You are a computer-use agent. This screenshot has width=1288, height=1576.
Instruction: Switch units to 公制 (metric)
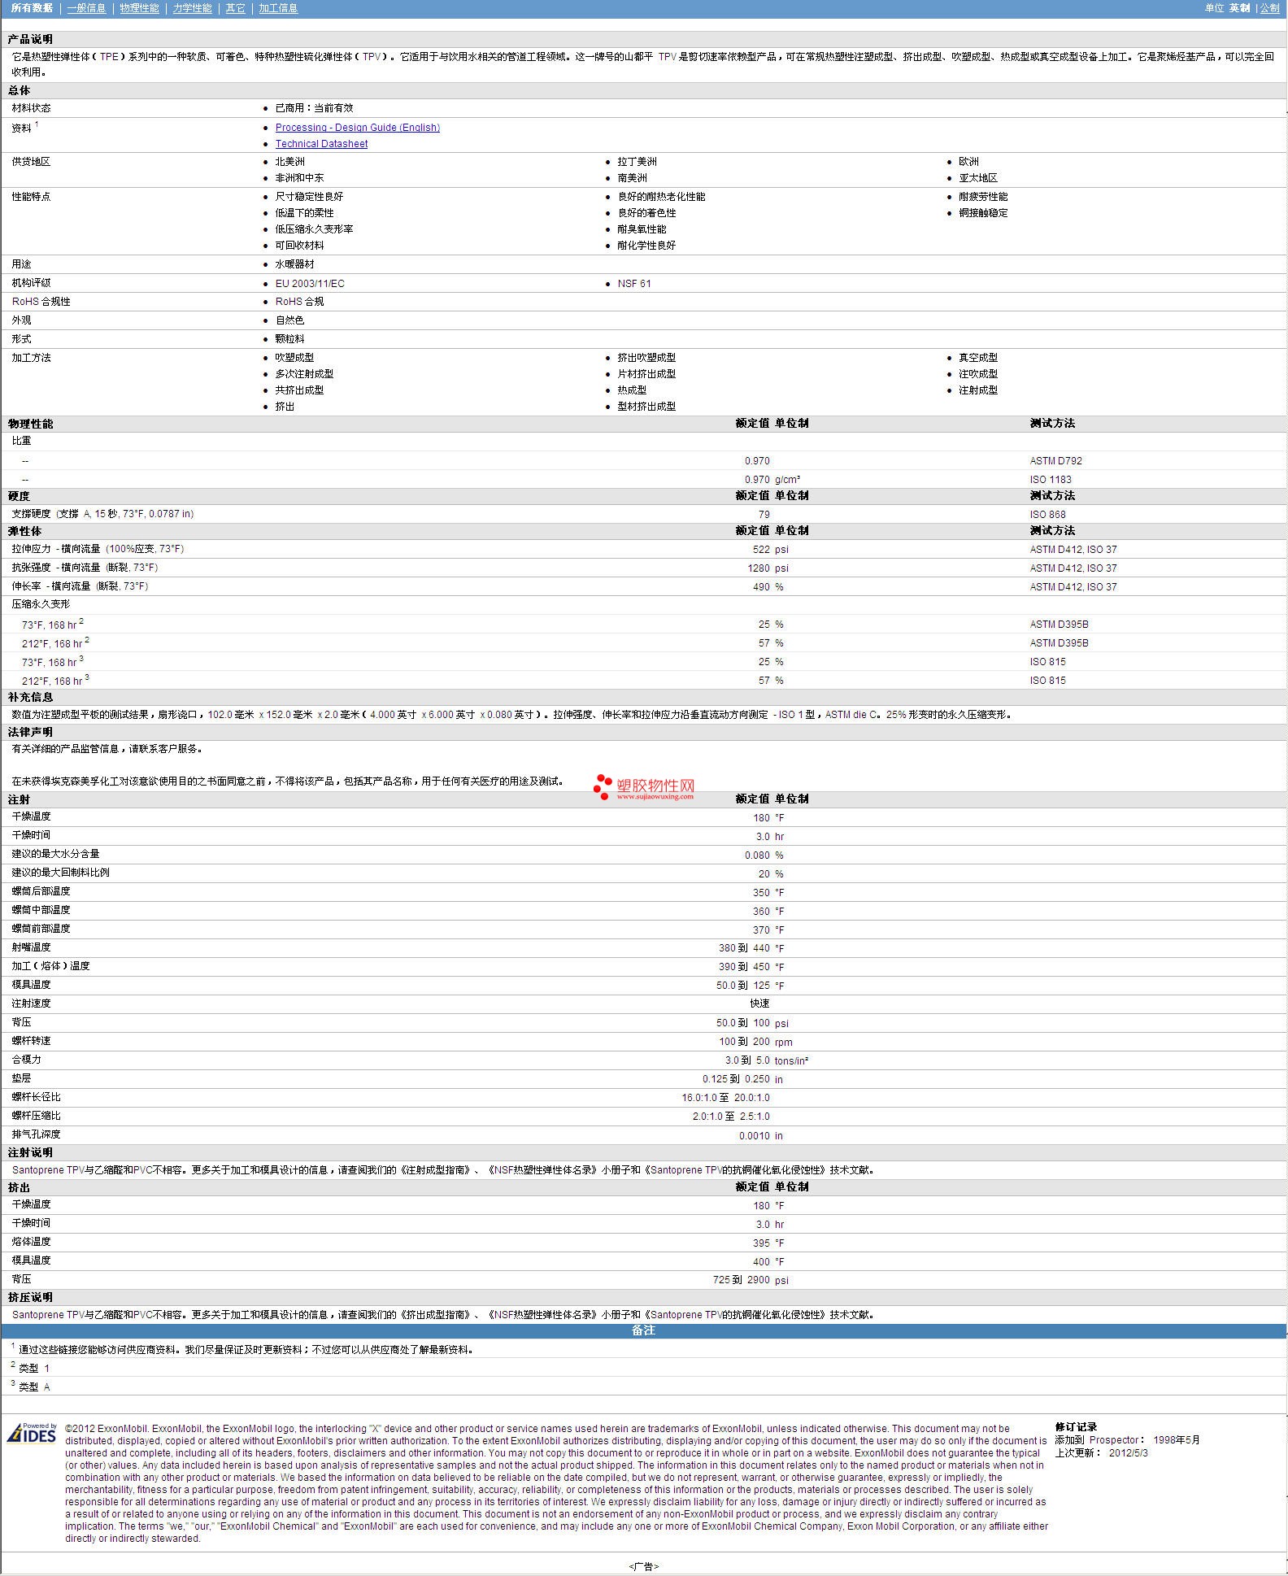click(1268, 8)
